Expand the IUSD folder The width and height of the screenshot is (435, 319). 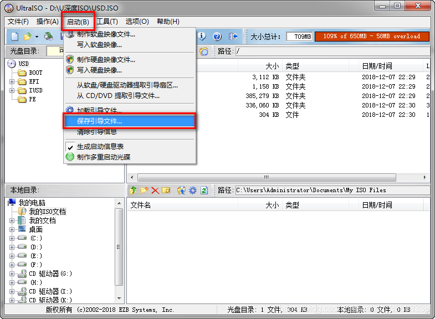(x=12, y=90)
